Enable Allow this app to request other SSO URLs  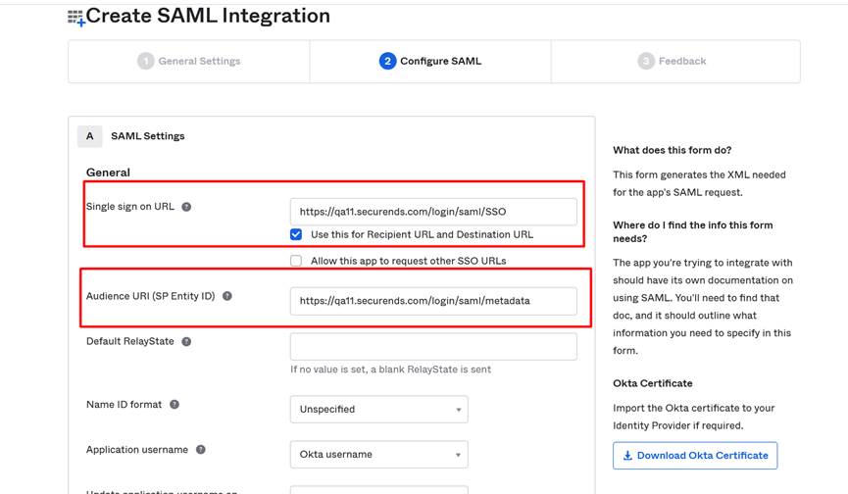tap(296, 261)
